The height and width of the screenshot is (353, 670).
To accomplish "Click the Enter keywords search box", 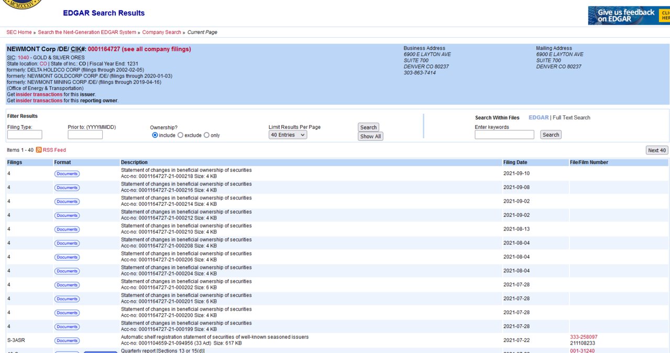I will [504, 135].
